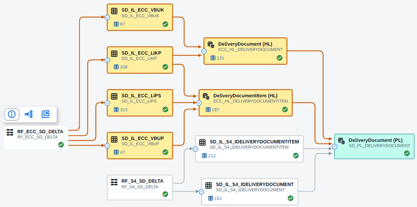Click the view icon on DeliveryDocument (PL)

click(x=341, y=140)
